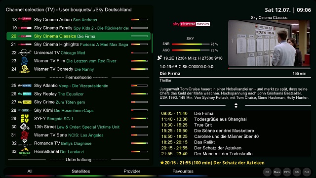The width and height of the screenshot is (316, 178).
Task: Click the Heimatkanal channel logo
Action: pos(24,152)
